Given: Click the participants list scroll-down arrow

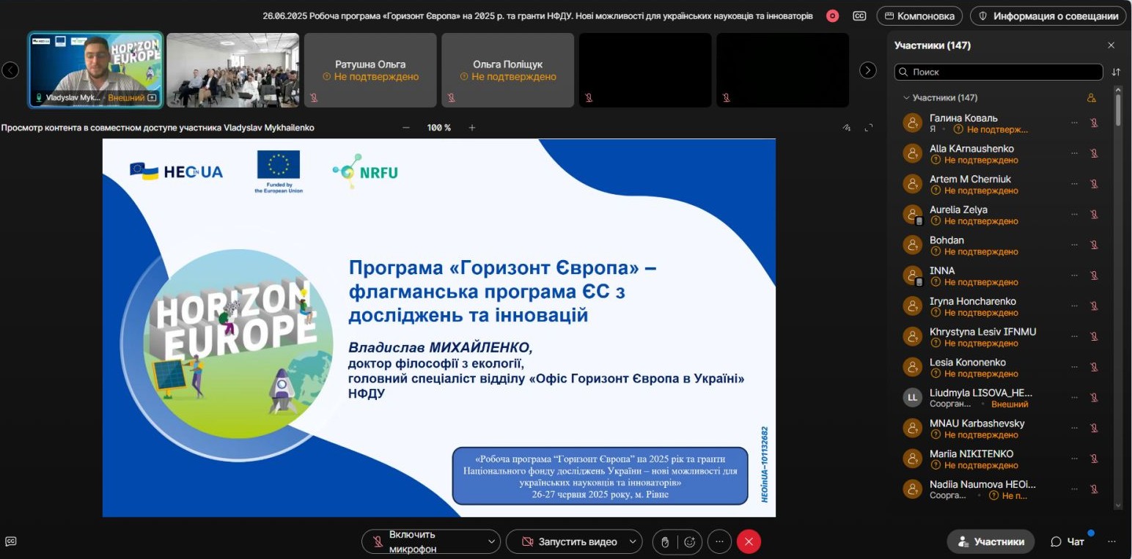Looking at the screenshot, I should pyautogui.click(x=1118, y=505).
